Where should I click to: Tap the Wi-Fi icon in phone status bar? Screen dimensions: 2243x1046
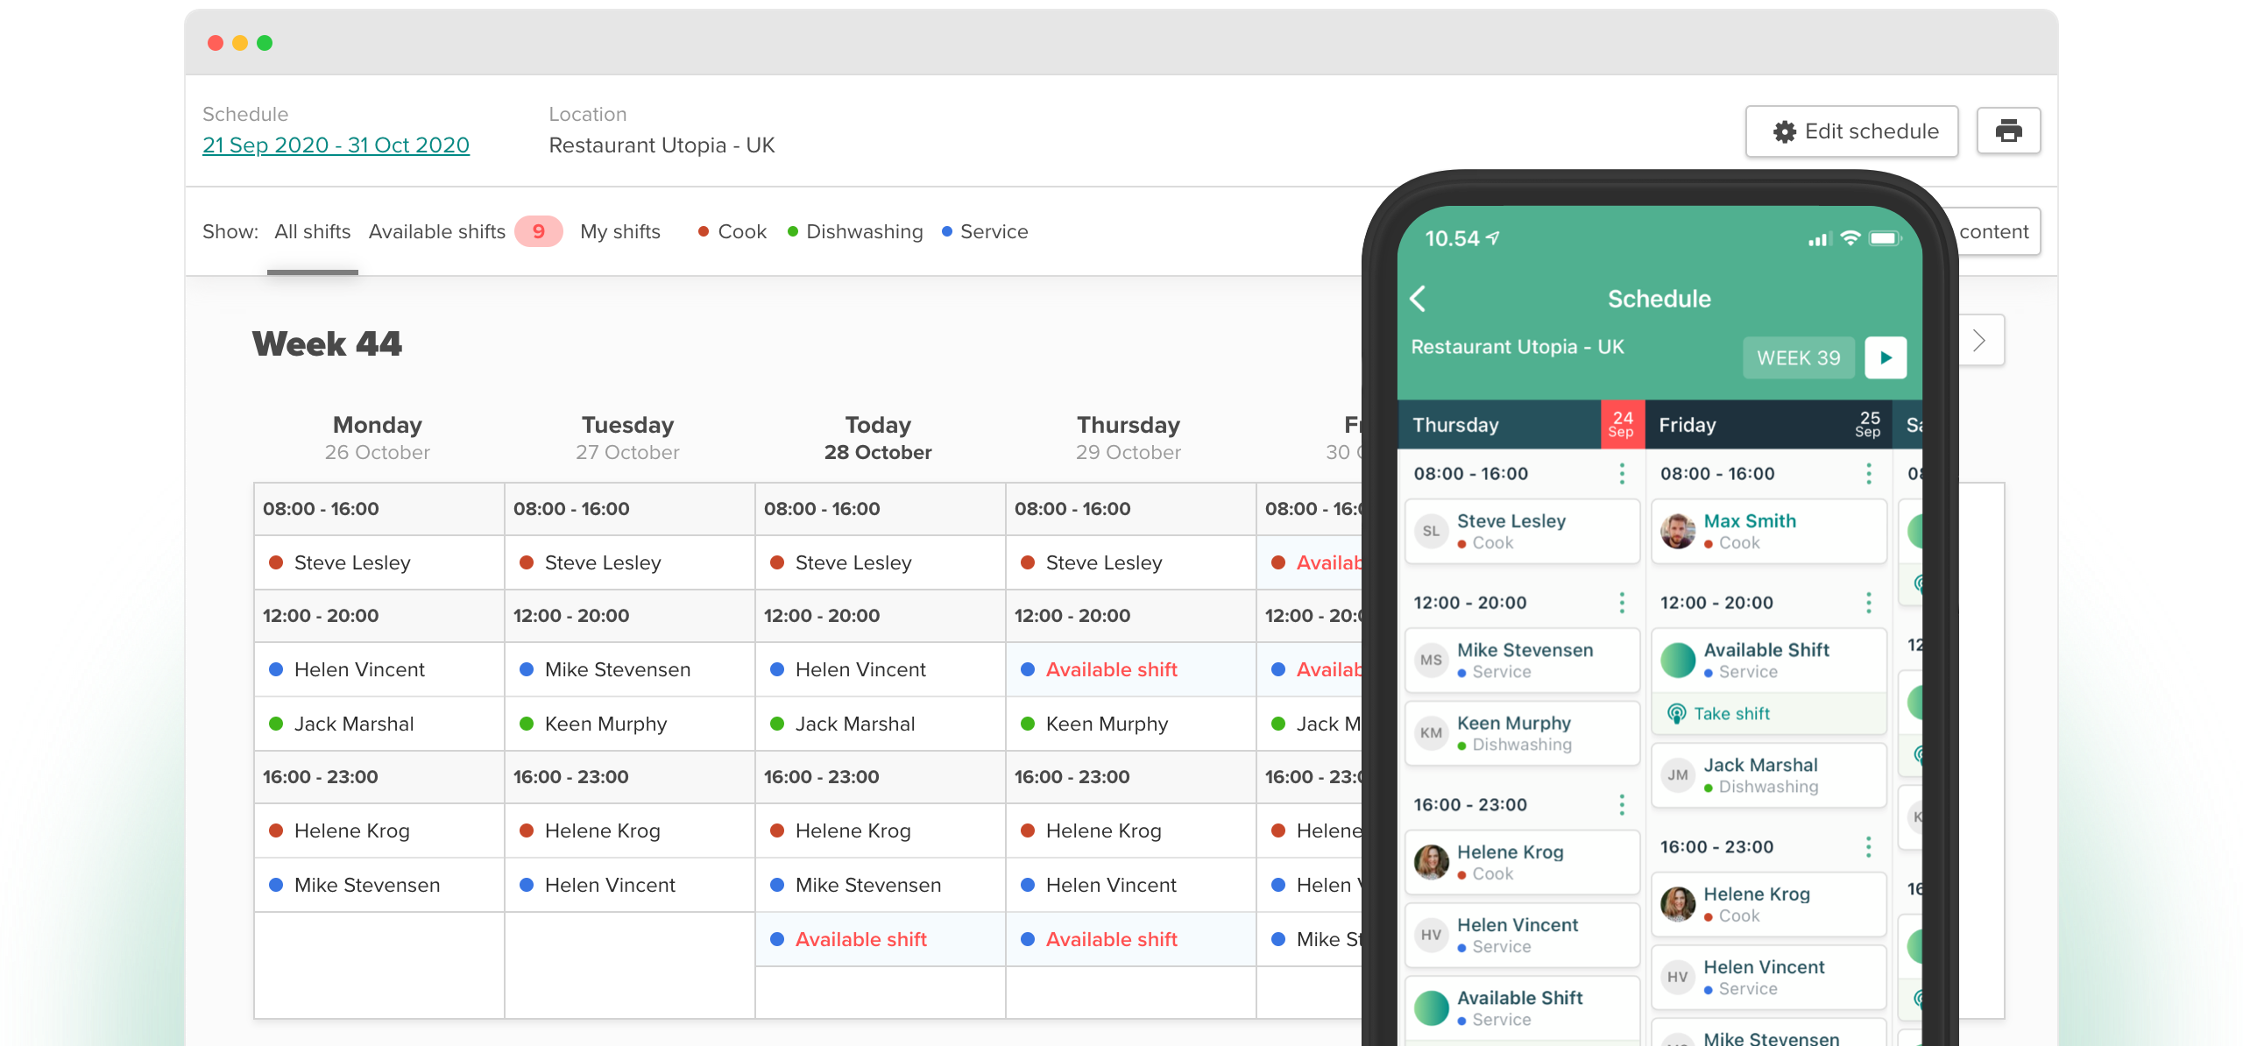[x=1850, y=237]
